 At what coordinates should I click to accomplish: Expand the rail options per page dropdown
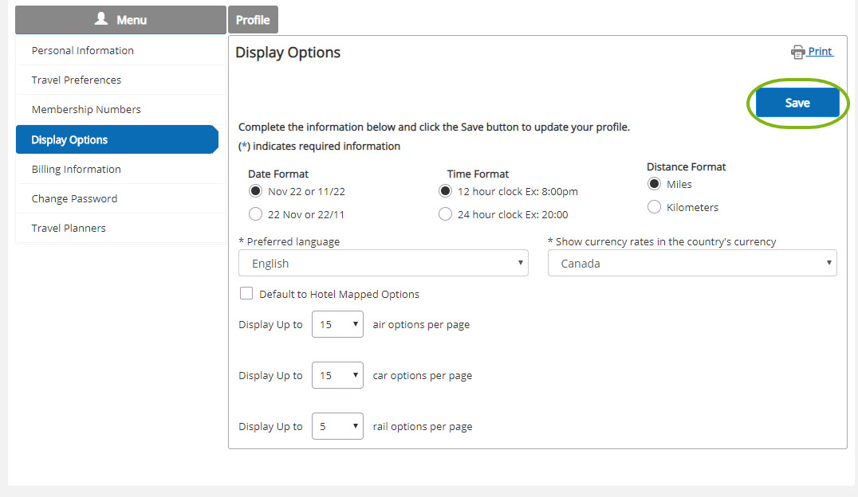pos(337,426)
